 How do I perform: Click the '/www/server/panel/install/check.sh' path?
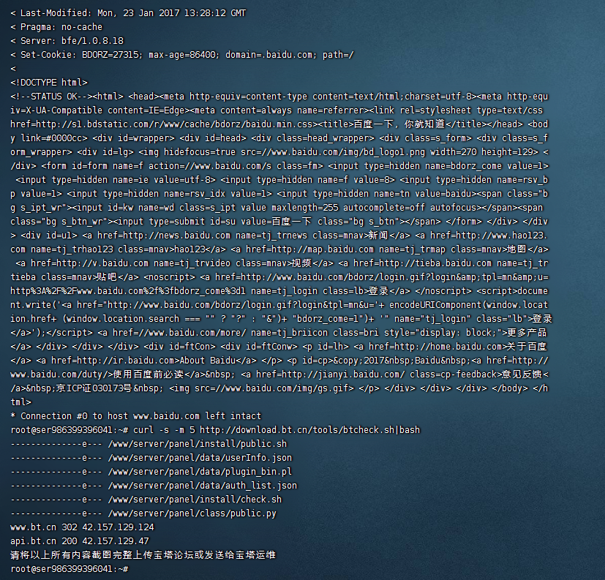pyautogui.click(x=195, y=499)
